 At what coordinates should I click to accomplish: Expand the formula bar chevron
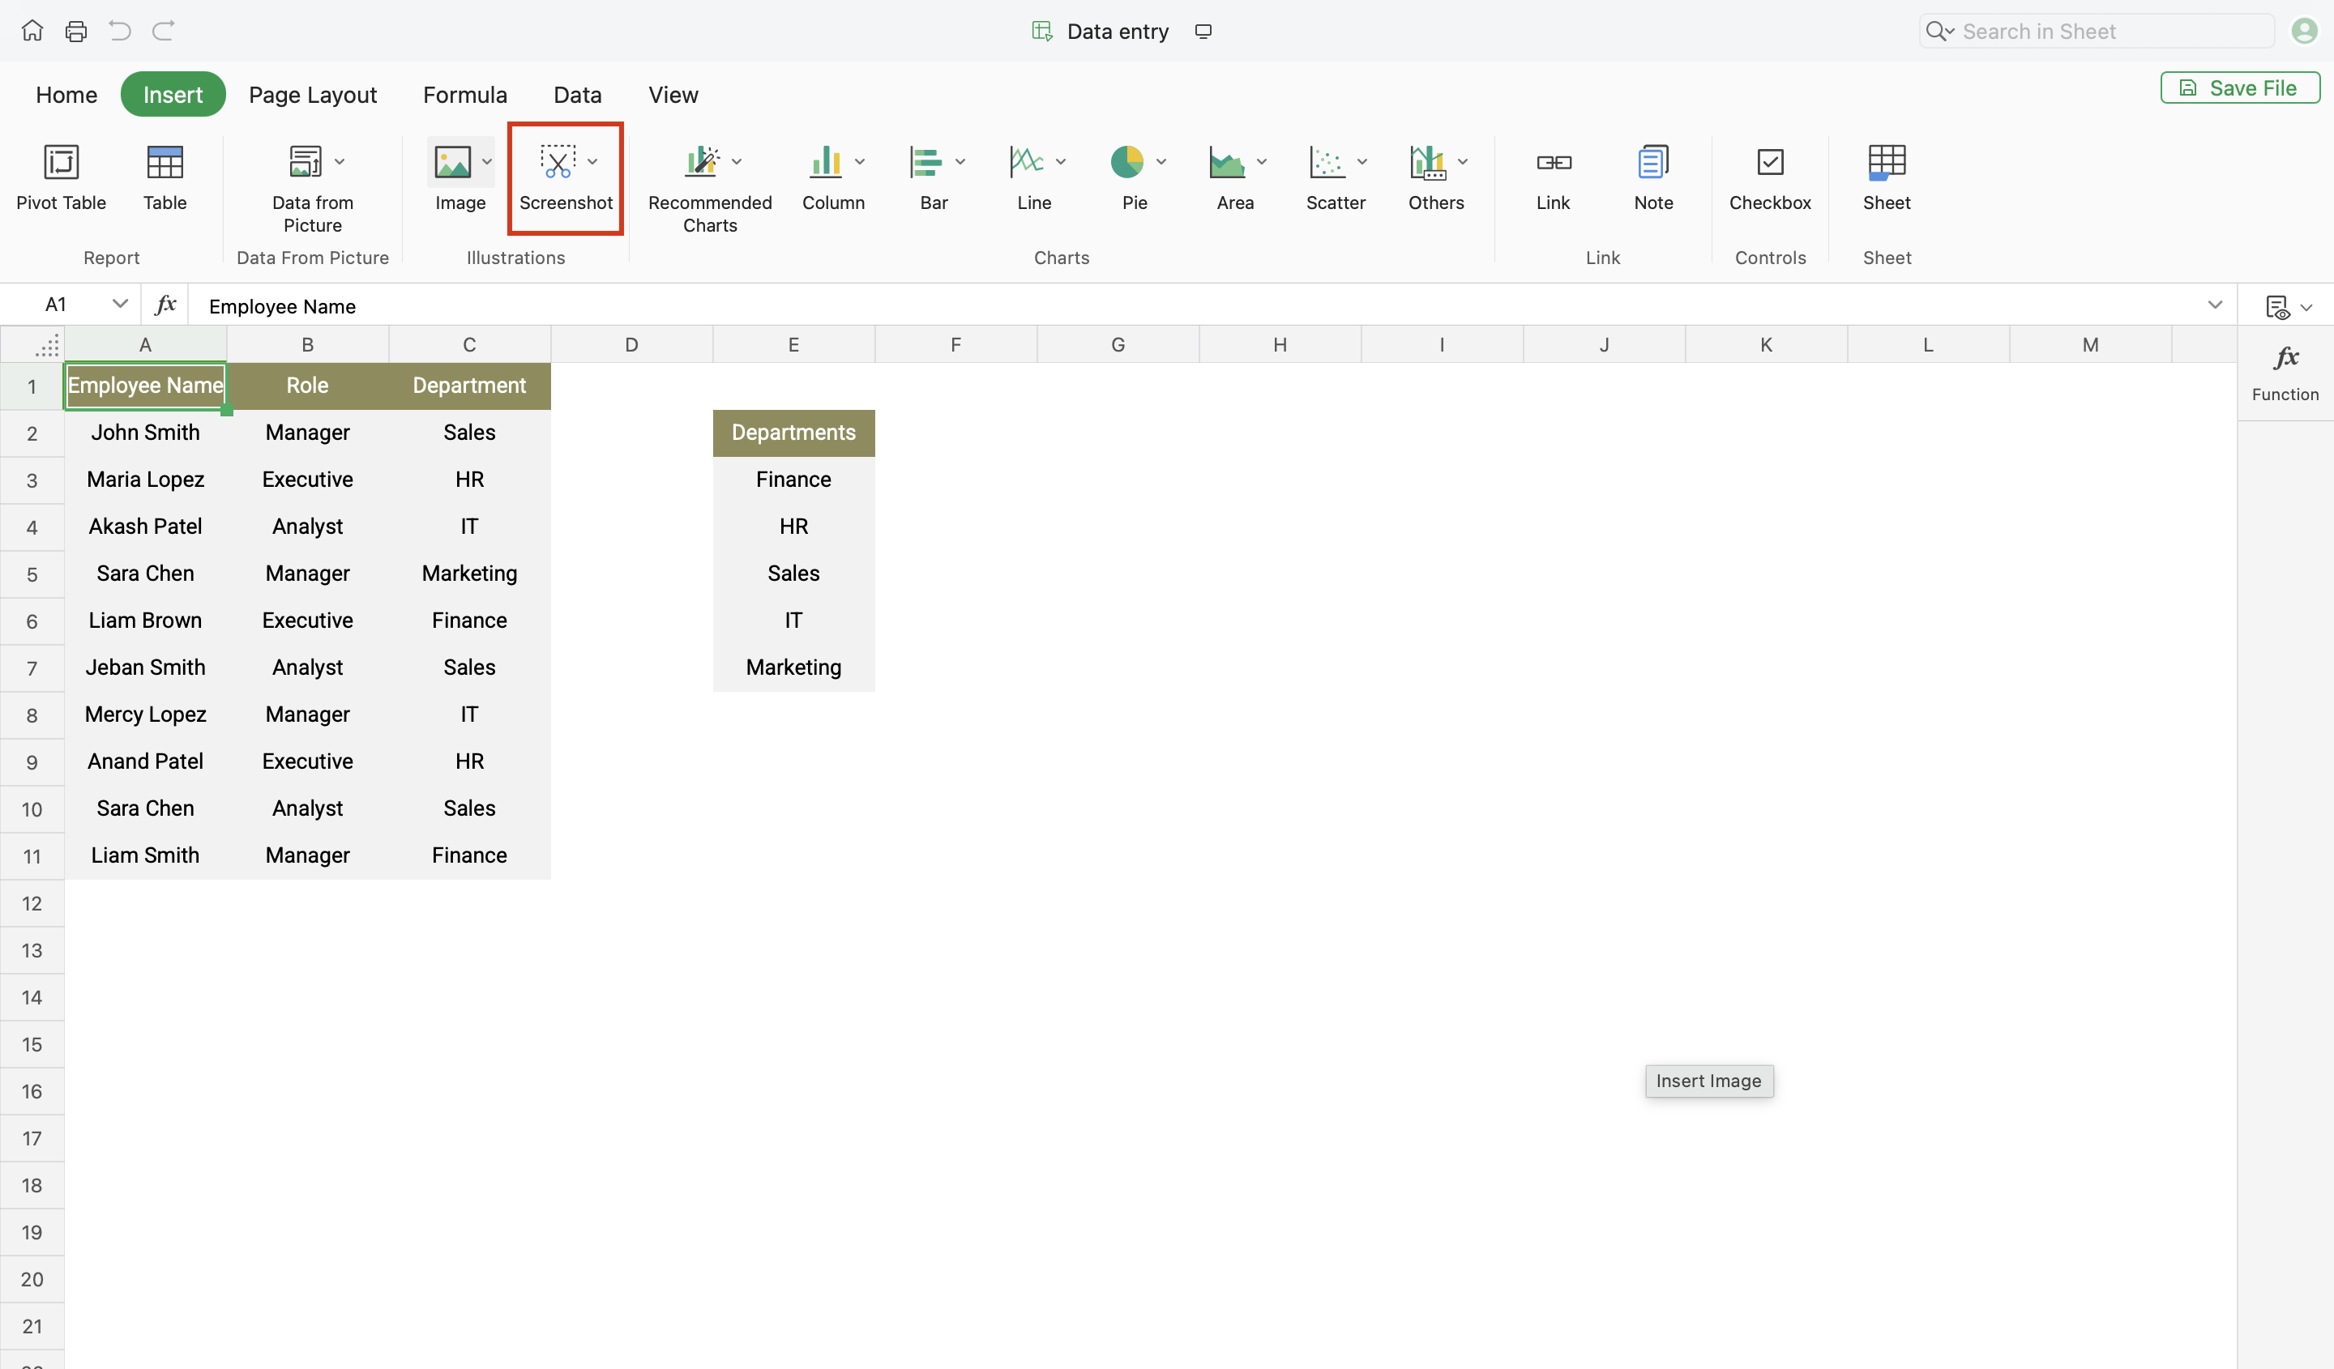pyautogui.click(x=2215, y=305)
